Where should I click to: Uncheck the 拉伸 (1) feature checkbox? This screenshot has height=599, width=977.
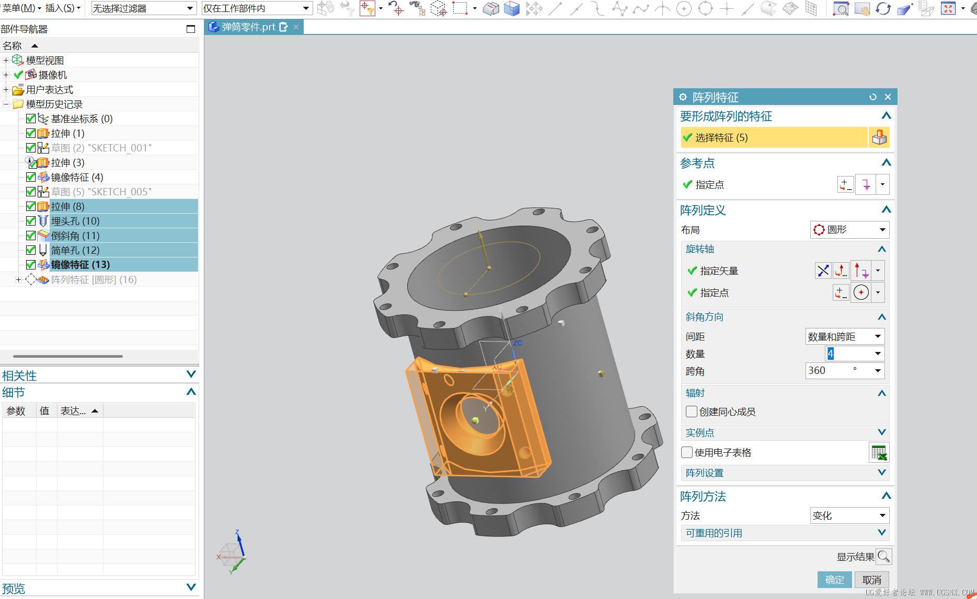(31, 133)
